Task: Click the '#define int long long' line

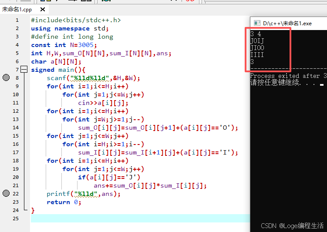Action: [72, 37]
